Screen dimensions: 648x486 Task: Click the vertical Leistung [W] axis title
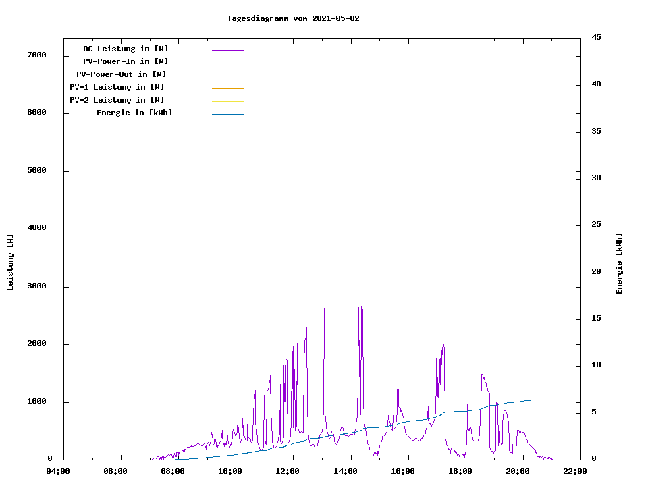click(x=10, y=263)
